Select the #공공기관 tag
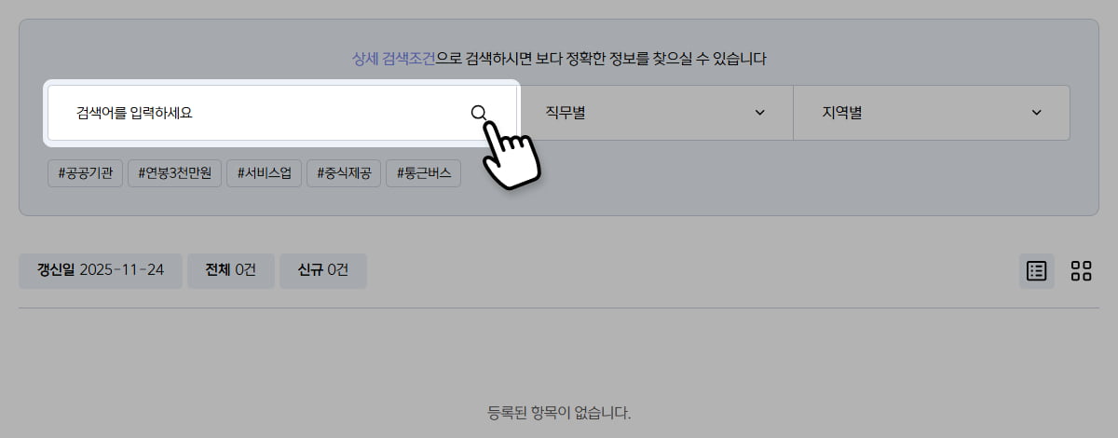 [x=86, y=173]
